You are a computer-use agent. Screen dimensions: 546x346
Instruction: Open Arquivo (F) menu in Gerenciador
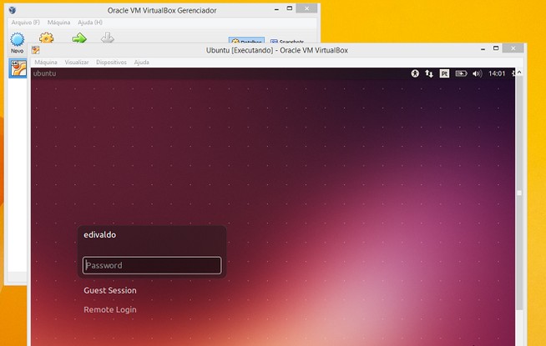tap(25, 23)
